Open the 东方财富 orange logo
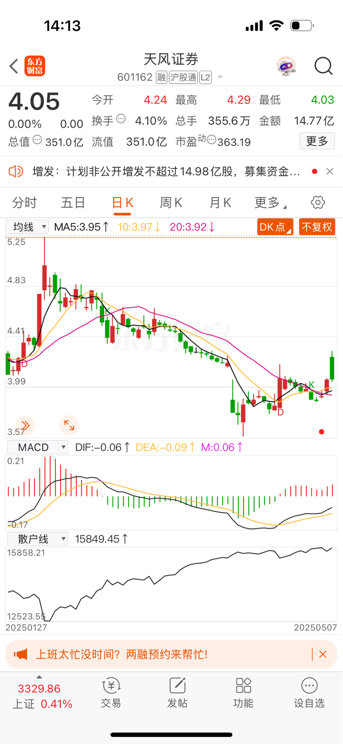 click(35, 66)
